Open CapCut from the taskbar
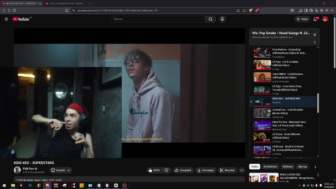336x189 pixels. pyautogui.click(x=116, y=186)
